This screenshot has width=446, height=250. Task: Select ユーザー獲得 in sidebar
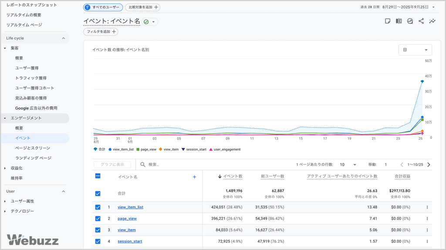coord(27,68)
